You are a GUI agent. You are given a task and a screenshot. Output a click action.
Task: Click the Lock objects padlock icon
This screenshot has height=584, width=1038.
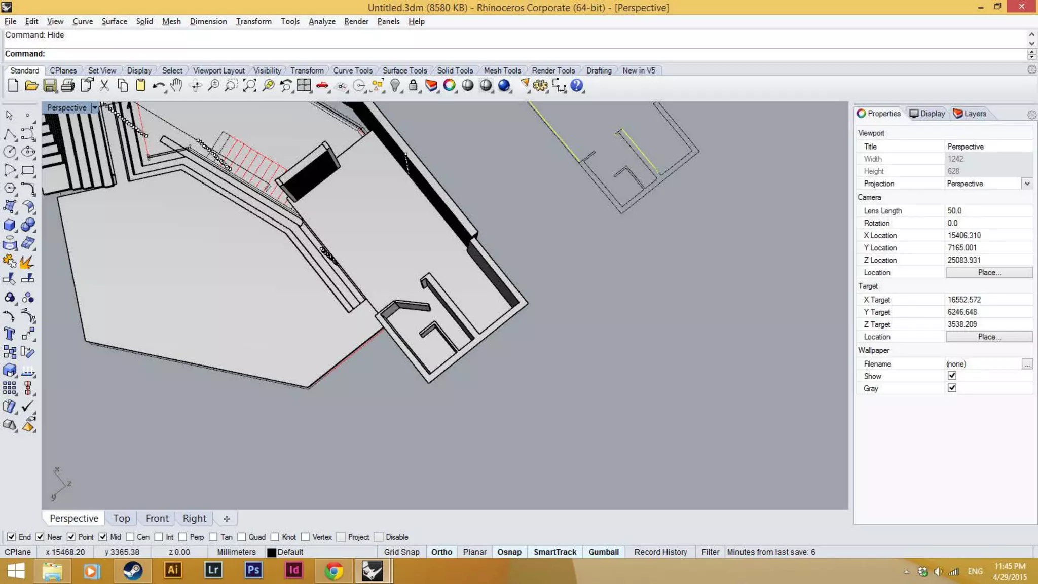[x=413, y=86]
